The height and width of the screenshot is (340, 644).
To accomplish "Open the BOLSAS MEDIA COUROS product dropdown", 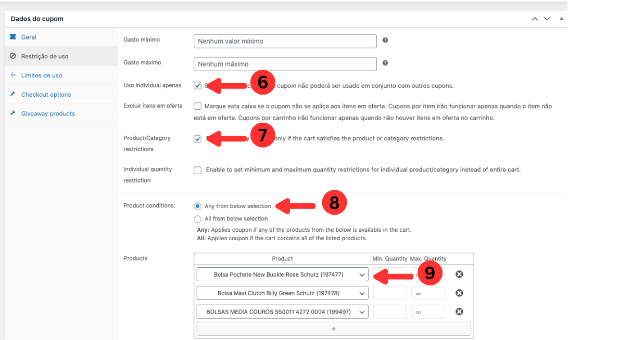I will pyautogui.click(x=282, y=312).
